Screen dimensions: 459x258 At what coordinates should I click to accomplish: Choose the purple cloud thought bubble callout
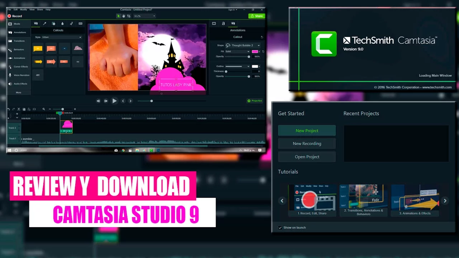(78, 48)
